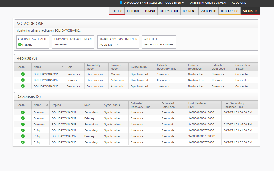274x171 pixels.
Task: Click the Overall AG Health green check icon
Action: point(20,45)
